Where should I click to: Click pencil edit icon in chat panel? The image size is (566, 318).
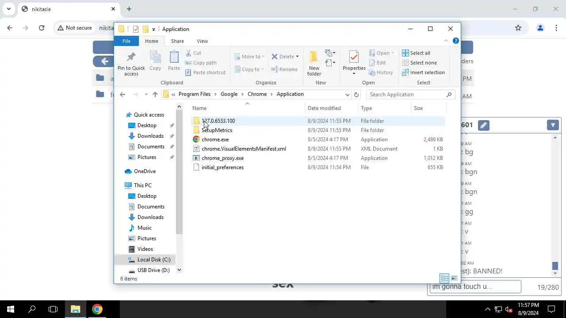coord(484,125)
